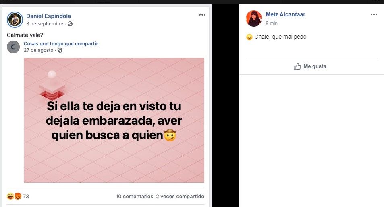This screenshot has height=207, width=384.
Task: Open the sad face emoji in Metz's post
Action: (249, 37)
